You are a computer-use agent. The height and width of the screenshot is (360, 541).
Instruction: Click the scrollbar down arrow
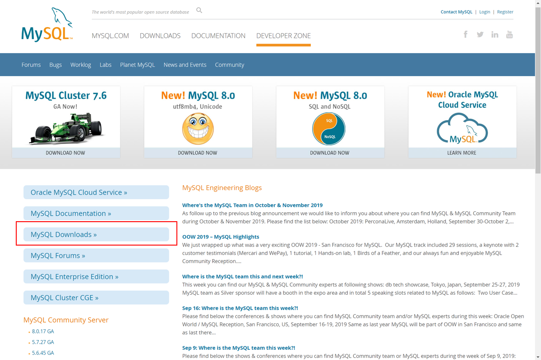538,357
